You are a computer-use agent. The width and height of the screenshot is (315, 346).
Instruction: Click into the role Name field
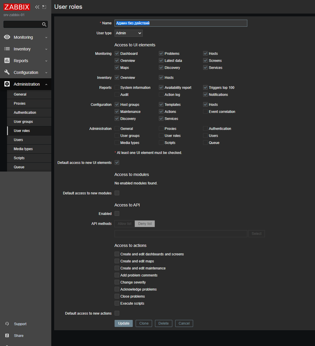click(x=181, y=23)
